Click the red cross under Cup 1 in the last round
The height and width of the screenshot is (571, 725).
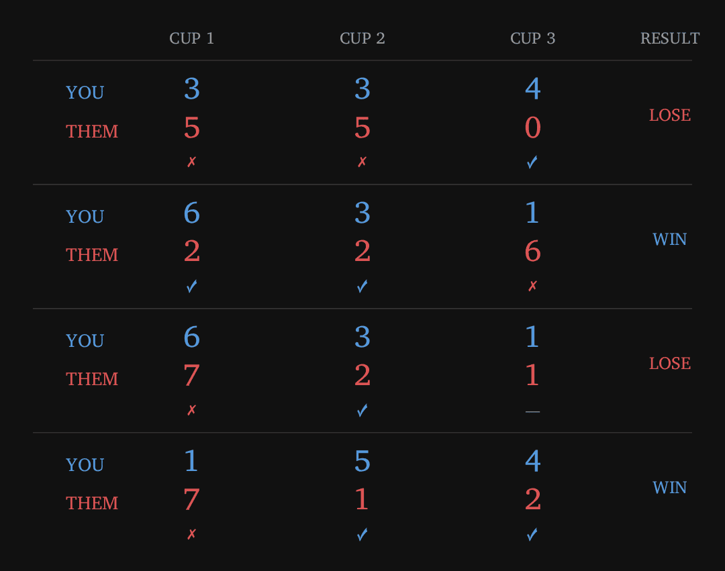[x=191, y=535]
